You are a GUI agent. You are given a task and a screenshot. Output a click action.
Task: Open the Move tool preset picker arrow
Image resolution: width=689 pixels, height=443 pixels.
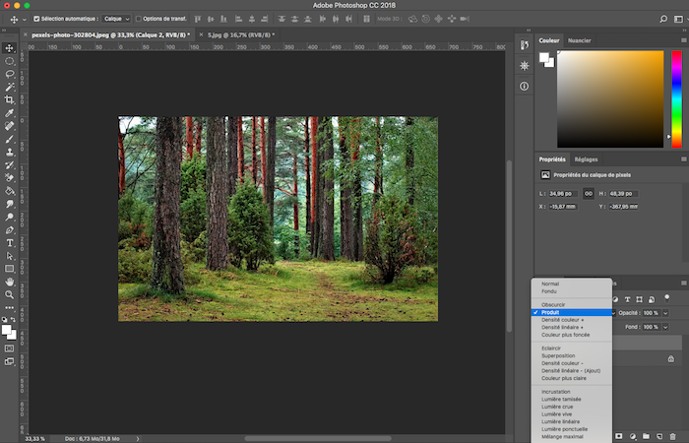pos(25,20)
